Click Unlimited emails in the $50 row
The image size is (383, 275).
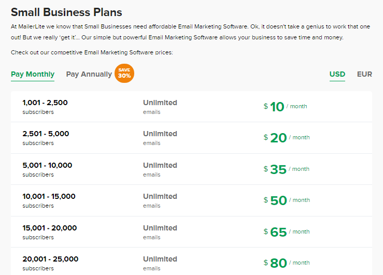160,200
